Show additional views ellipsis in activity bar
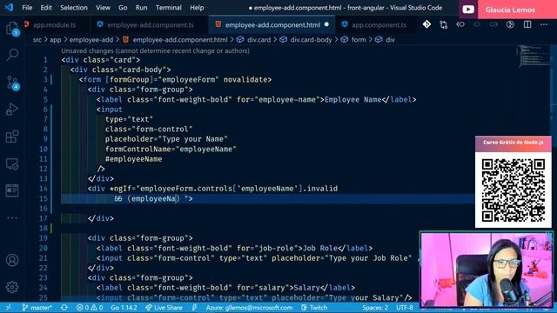This screenshot has height=313, width=557. (x=12, y=217)
